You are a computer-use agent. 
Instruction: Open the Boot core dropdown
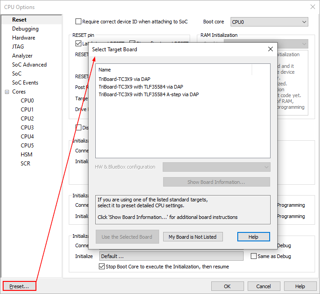pos(269,22)
